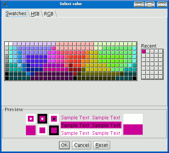169x153 pixels.
Task: Click the Cancel button
Action: pyautogui.click(x=82, y=145)
